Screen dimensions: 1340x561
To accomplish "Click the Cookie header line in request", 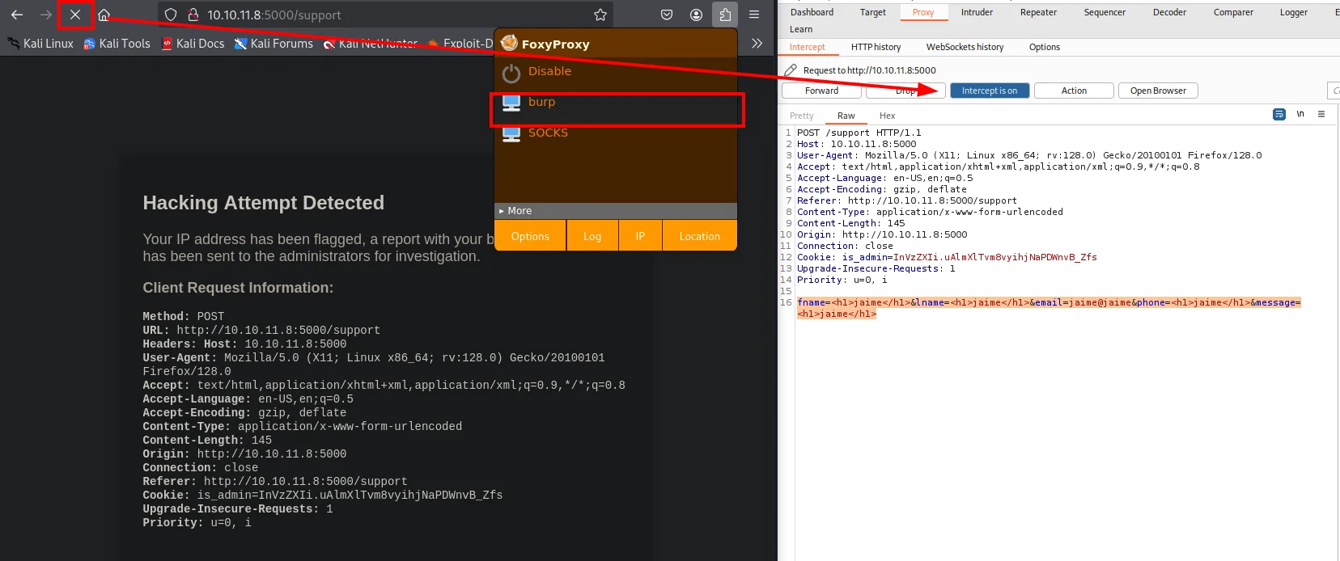I will (x=947, y=257).
